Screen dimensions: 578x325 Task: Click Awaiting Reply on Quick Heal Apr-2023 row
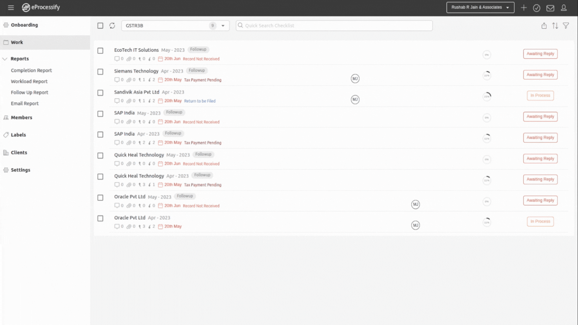tap(540, 179)
